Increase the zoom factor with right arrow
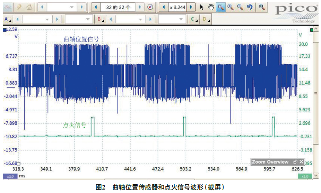Image resolution: width=321 pixels, height=193 pixels. tap(191, 7)
